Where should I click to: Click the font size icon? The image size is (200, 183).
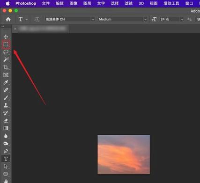(x=154, y=19)
